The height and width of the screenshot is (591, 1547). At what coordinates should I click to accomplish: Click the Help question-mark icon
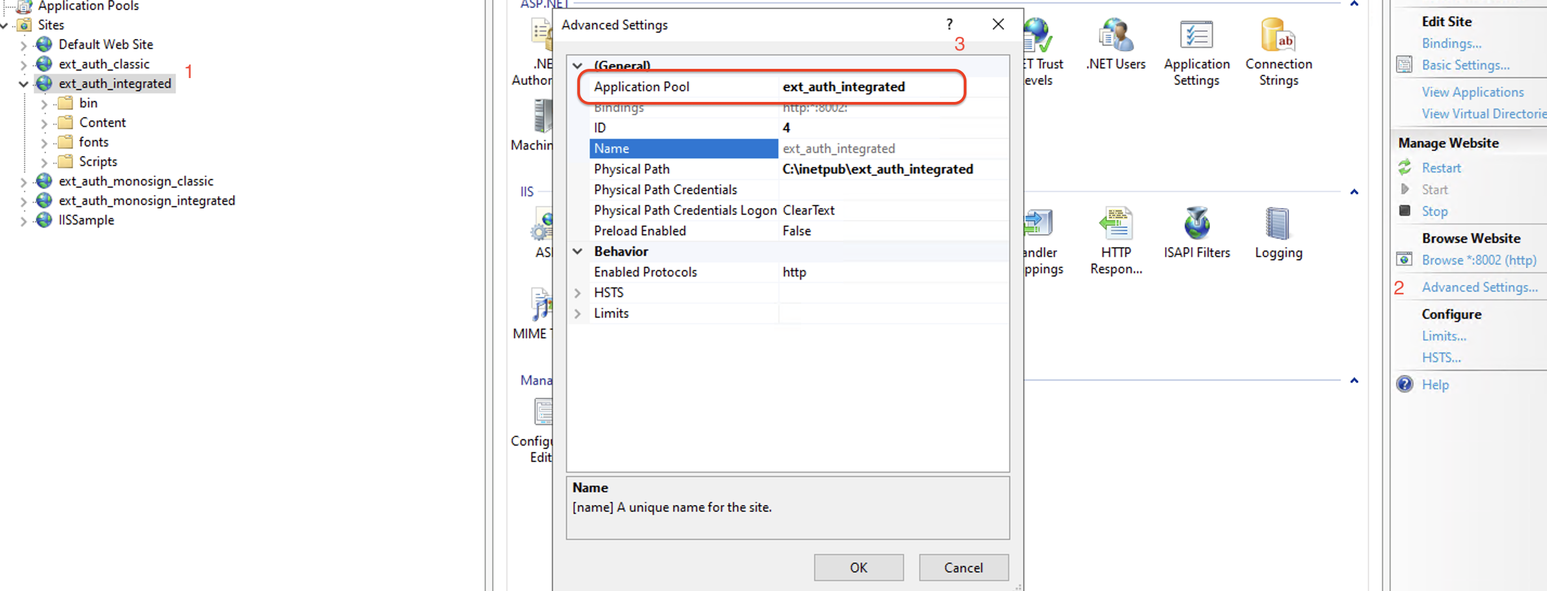(x=1404, y=384)
